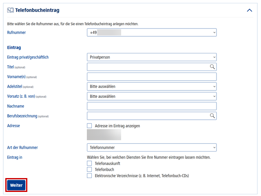Focus the Vorname(n) text field
The image size is (261, 196).
tap(152, 77)
